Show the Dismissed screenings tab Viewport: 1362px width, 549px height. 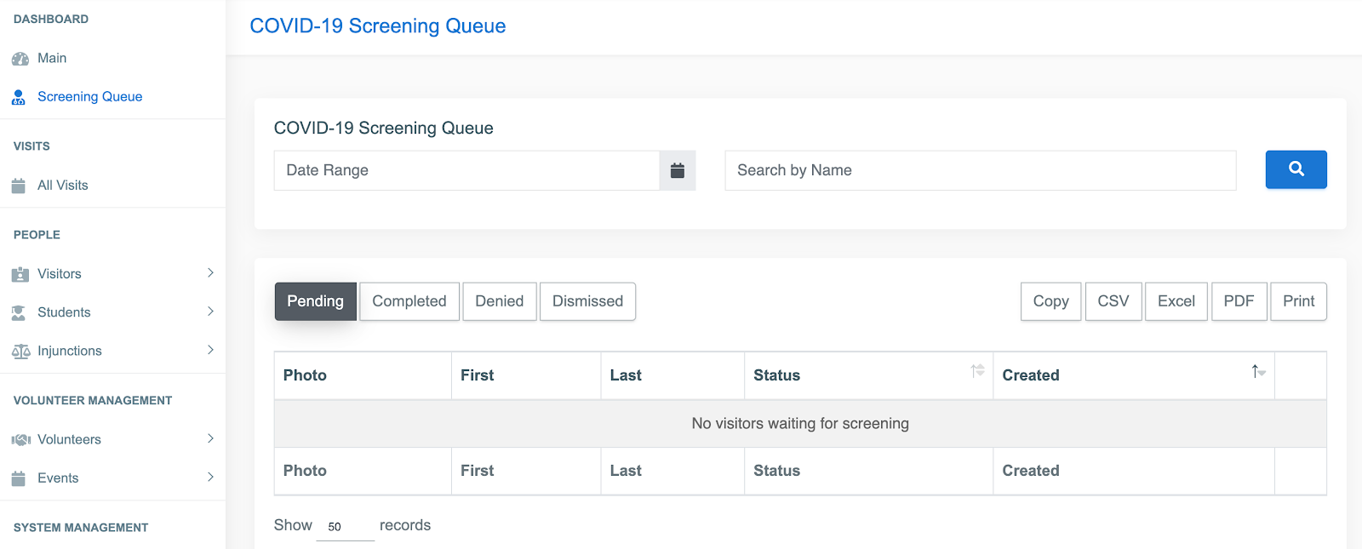tap(587, 301)
